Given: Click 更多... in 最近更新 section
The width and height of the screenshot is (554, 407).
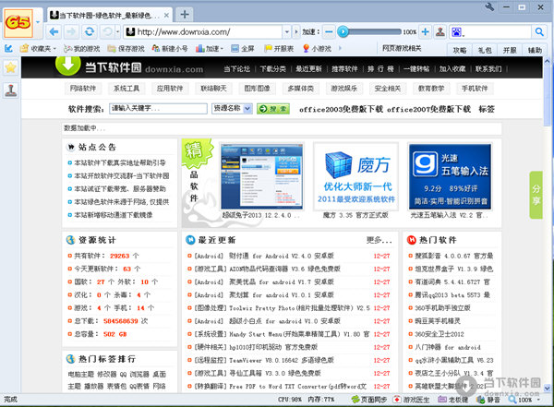Looking at the screenshot, I should click(x=379, y=240).
